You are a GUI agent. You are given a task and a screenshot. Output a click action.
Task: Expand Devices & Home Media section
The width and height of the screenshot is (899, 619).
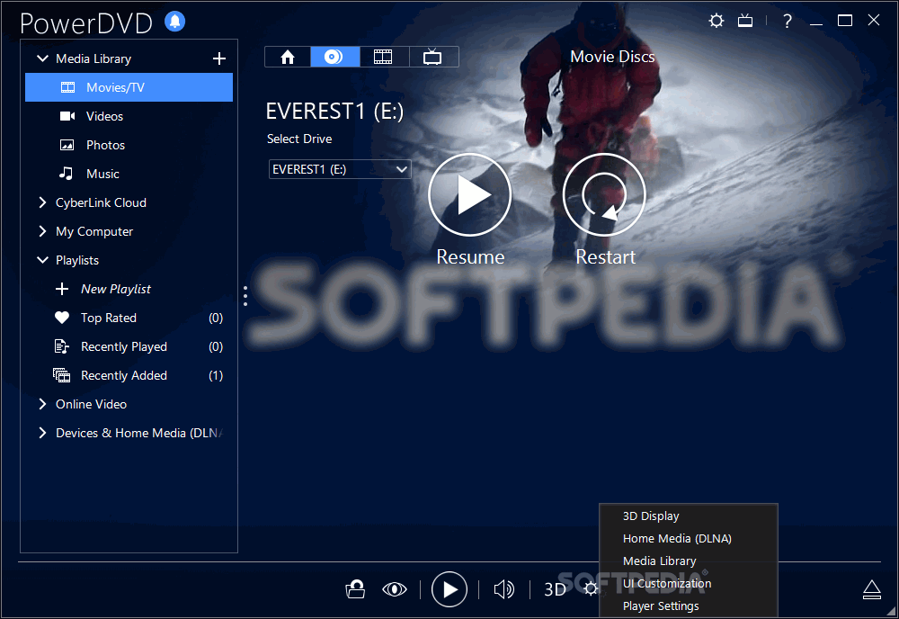[42, 433]
